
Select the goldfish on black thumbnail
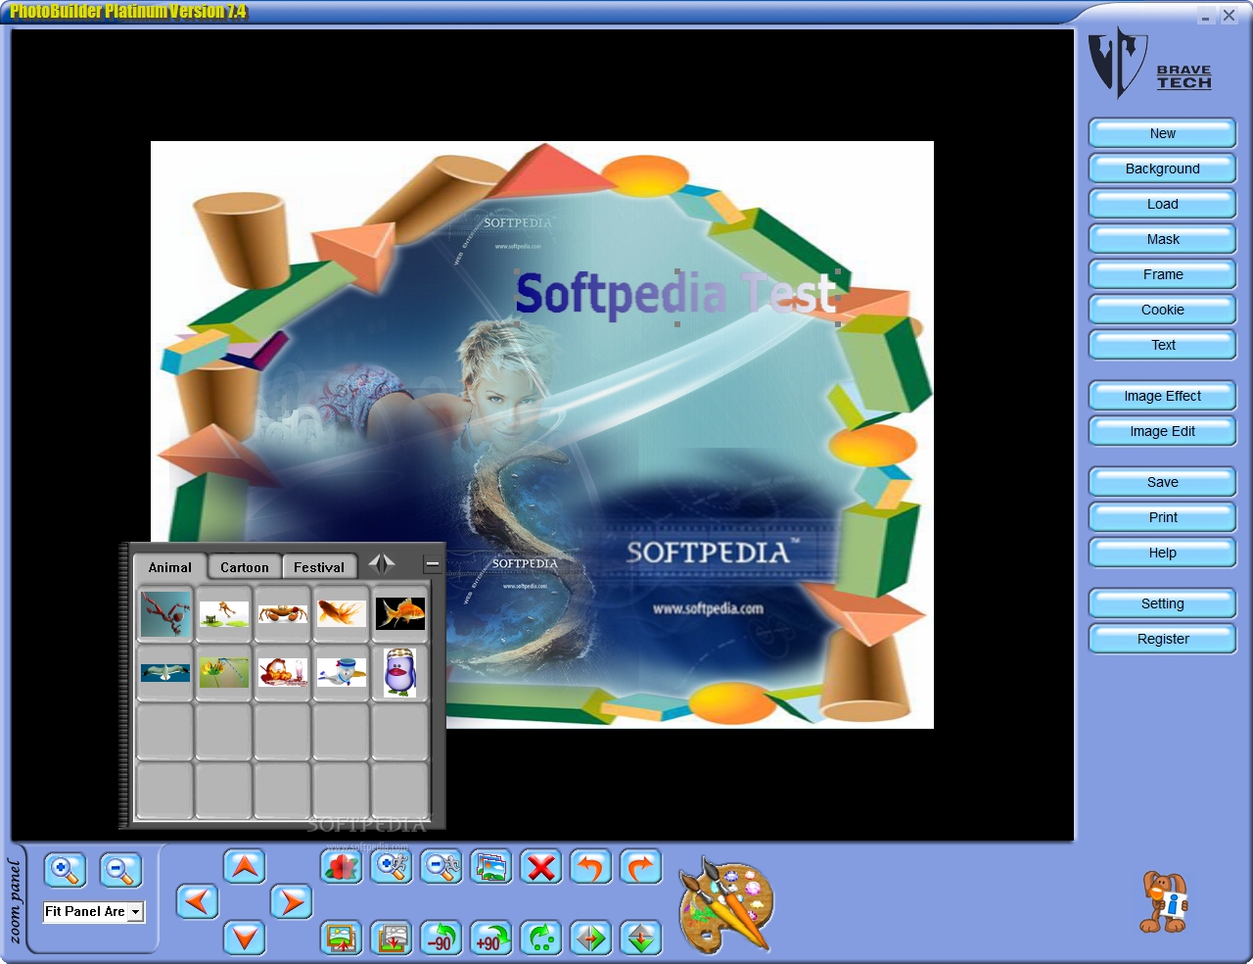[400, 614]
